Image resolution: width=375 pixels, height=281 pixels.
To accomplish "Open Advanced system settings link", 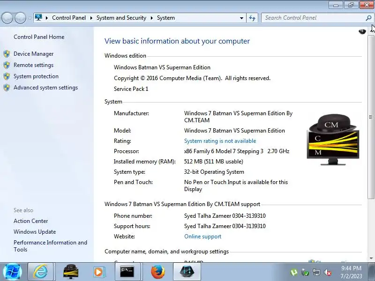I will [45, 88].
